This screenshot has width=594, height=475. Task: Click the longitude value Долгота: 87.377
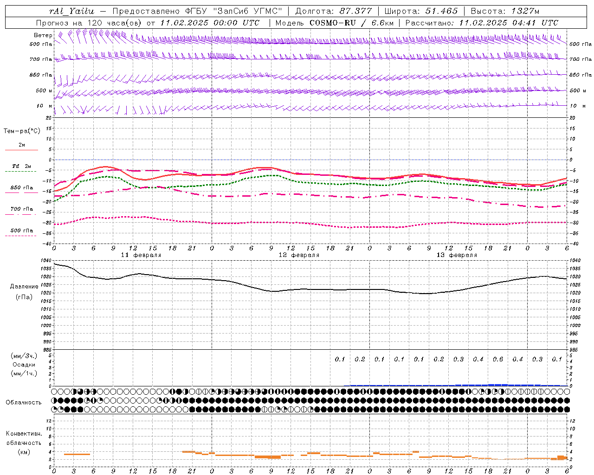click(333, 11)
